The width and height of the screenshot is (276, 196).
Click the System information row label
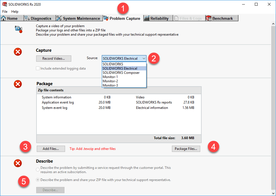[57, 97]
